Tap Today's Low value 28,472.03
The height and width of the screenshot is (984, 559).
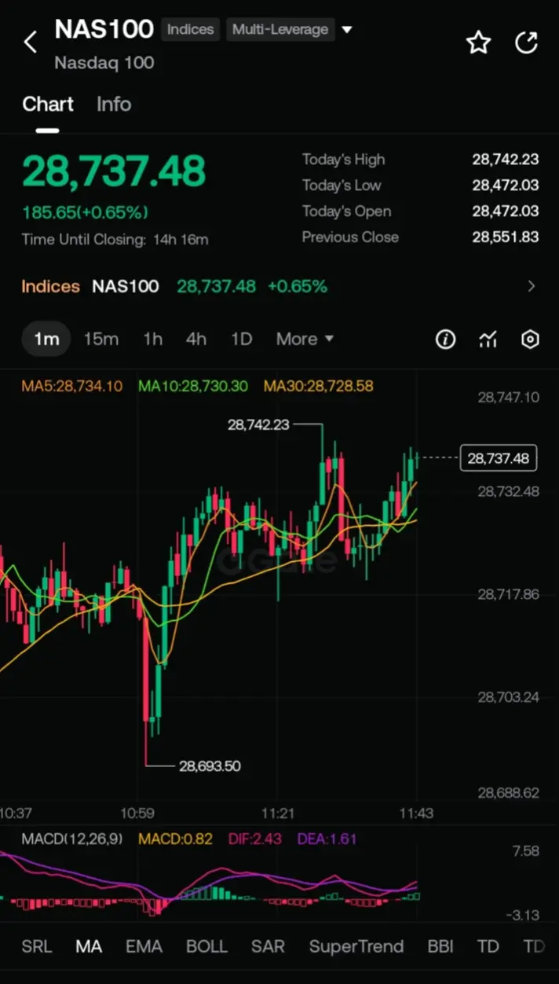click(506, 185)
